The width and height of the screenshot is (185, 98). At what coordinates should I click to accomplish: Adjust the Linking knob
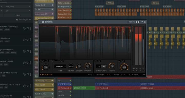pos(112,66)
